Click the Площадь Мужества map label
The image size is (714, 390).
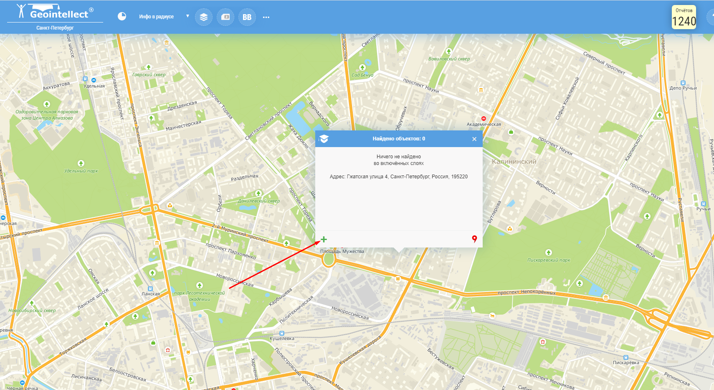[342, 251]
